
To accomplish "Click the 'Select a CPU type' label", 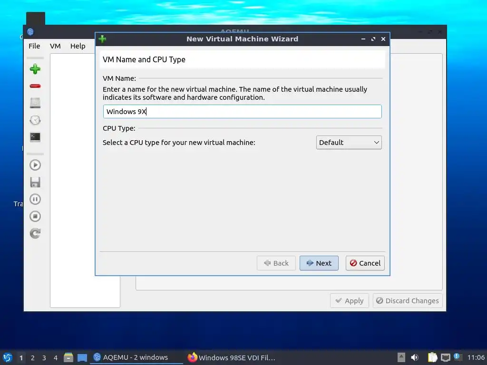I will tap(179, 143).
